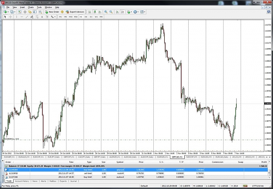Viewport: 273px width, 189px height.
Task: Expand the Profiles dropdown arrow
Action: [x=14, y=12]
